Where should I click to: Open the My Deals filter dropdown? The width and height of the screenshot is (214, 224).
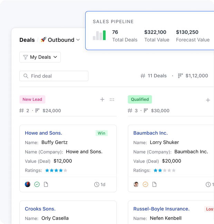[x=40, y=57]
